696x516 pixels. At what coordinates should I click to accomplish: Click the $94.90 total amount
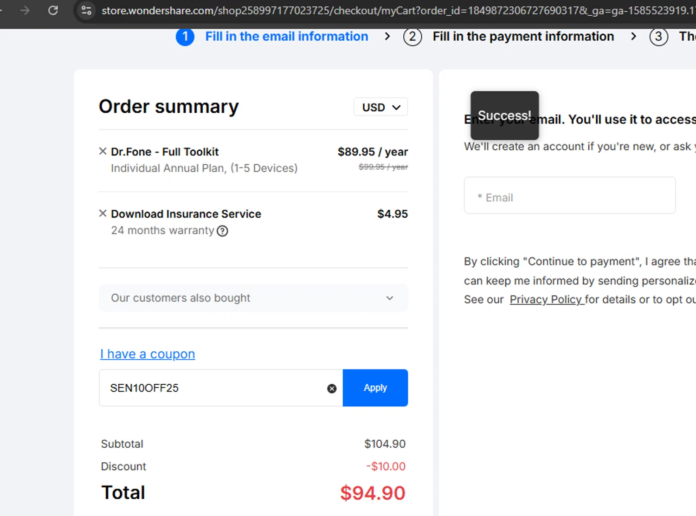coord(373,493)
